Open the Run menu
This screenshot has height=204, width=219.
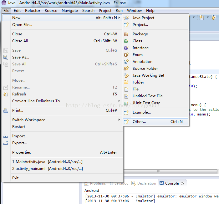pyautogui.click(x=119, y=10)
